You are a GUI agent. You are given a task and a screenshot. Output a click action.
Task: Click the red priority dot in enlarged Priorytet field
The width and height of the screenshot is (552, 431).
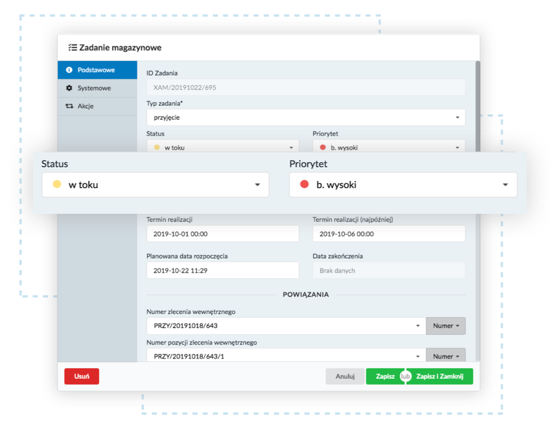(x=304, y=184)
